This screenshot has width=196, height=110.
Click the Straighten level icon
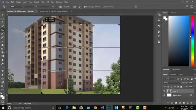click(x=60, y=7)
